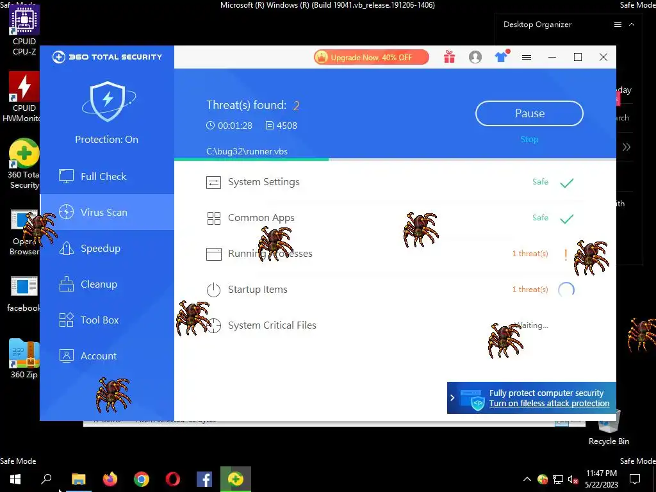Click the Stop scan link
656x492 pixels.
(529, 139)
